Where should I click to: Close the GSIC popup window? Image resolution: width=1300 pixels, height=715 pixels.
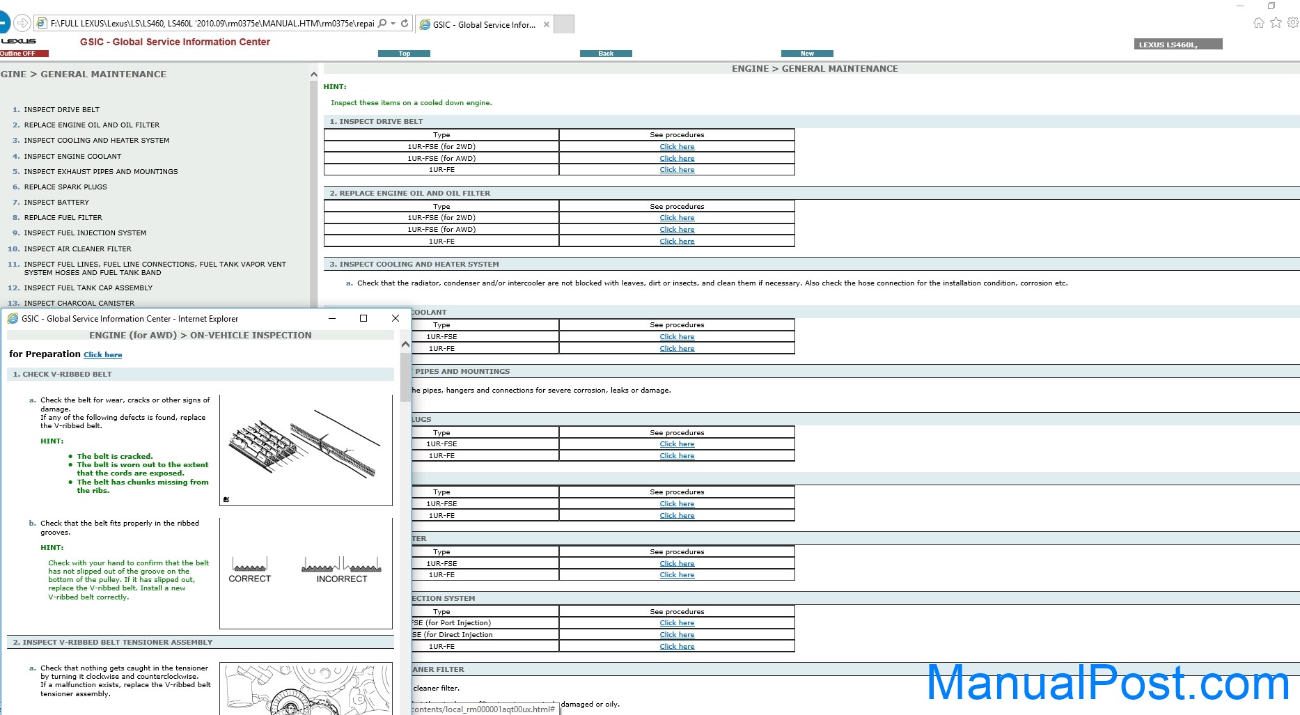click(x=396, y=318)
